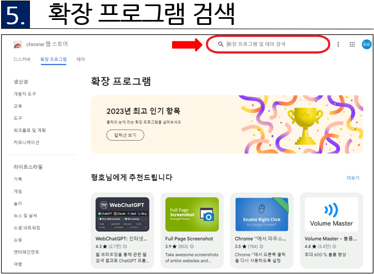
Task: Switch to the 테마 tab
Action: [x=81, y=59]
